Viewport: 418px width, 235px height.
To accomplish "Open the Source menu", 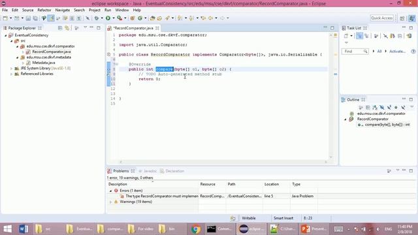I will click(27, 10).
